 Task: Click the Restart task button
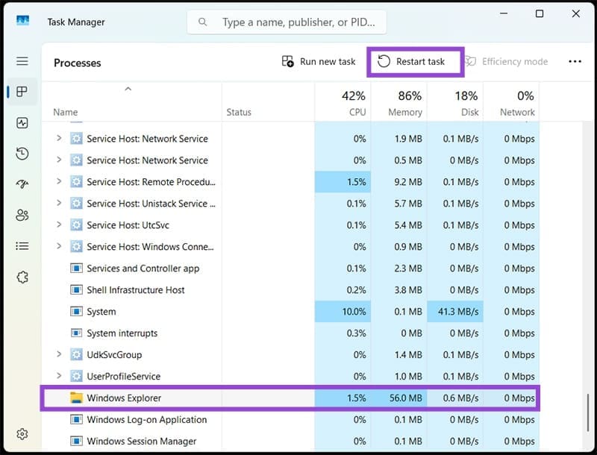coord(415,61)
